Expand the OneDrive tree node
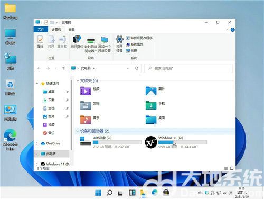 [37, 143]
